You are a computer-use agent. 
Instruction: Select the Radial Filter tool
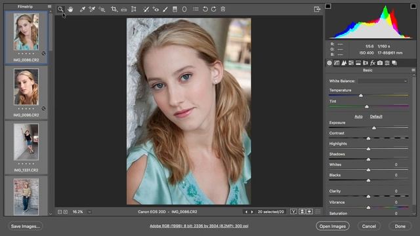tap(184, 9)
